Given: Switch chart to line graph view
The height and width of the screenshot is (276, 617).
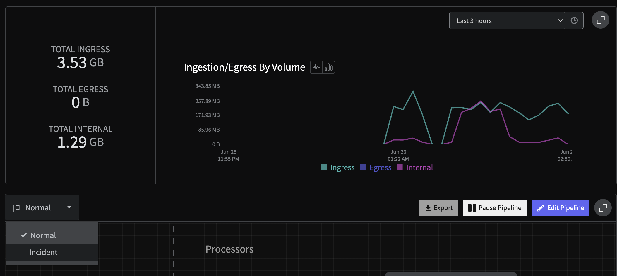Looking at the screenshot, I should (316, 67).
